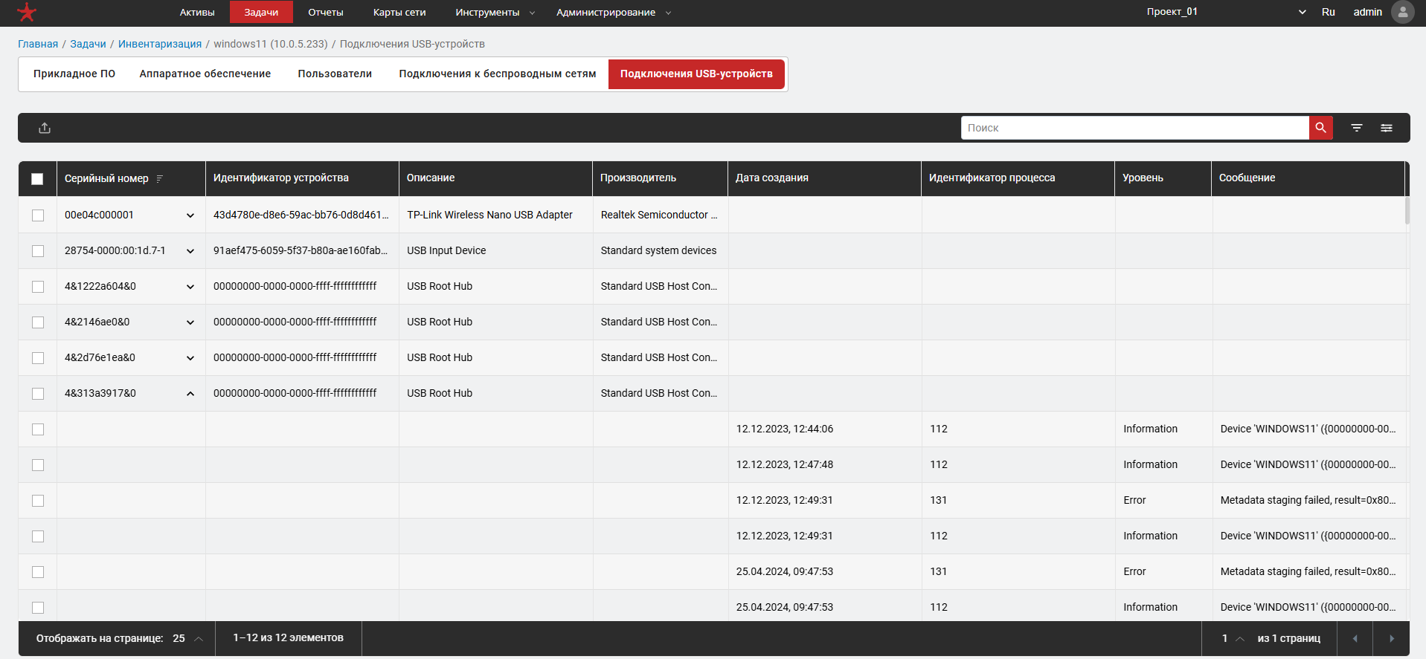Click the red star logo

click(27, 12)
